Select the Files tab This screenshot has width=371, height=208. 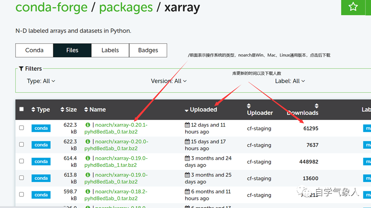(72, 51)
